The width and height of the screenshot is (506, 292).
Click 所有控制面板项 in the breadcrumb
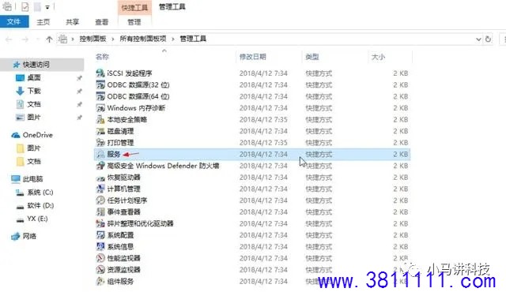click(142, 39)
